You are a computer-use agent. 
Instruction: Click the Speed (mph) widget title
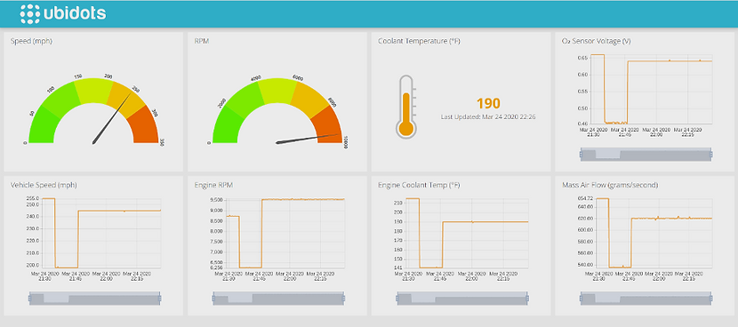31,41
